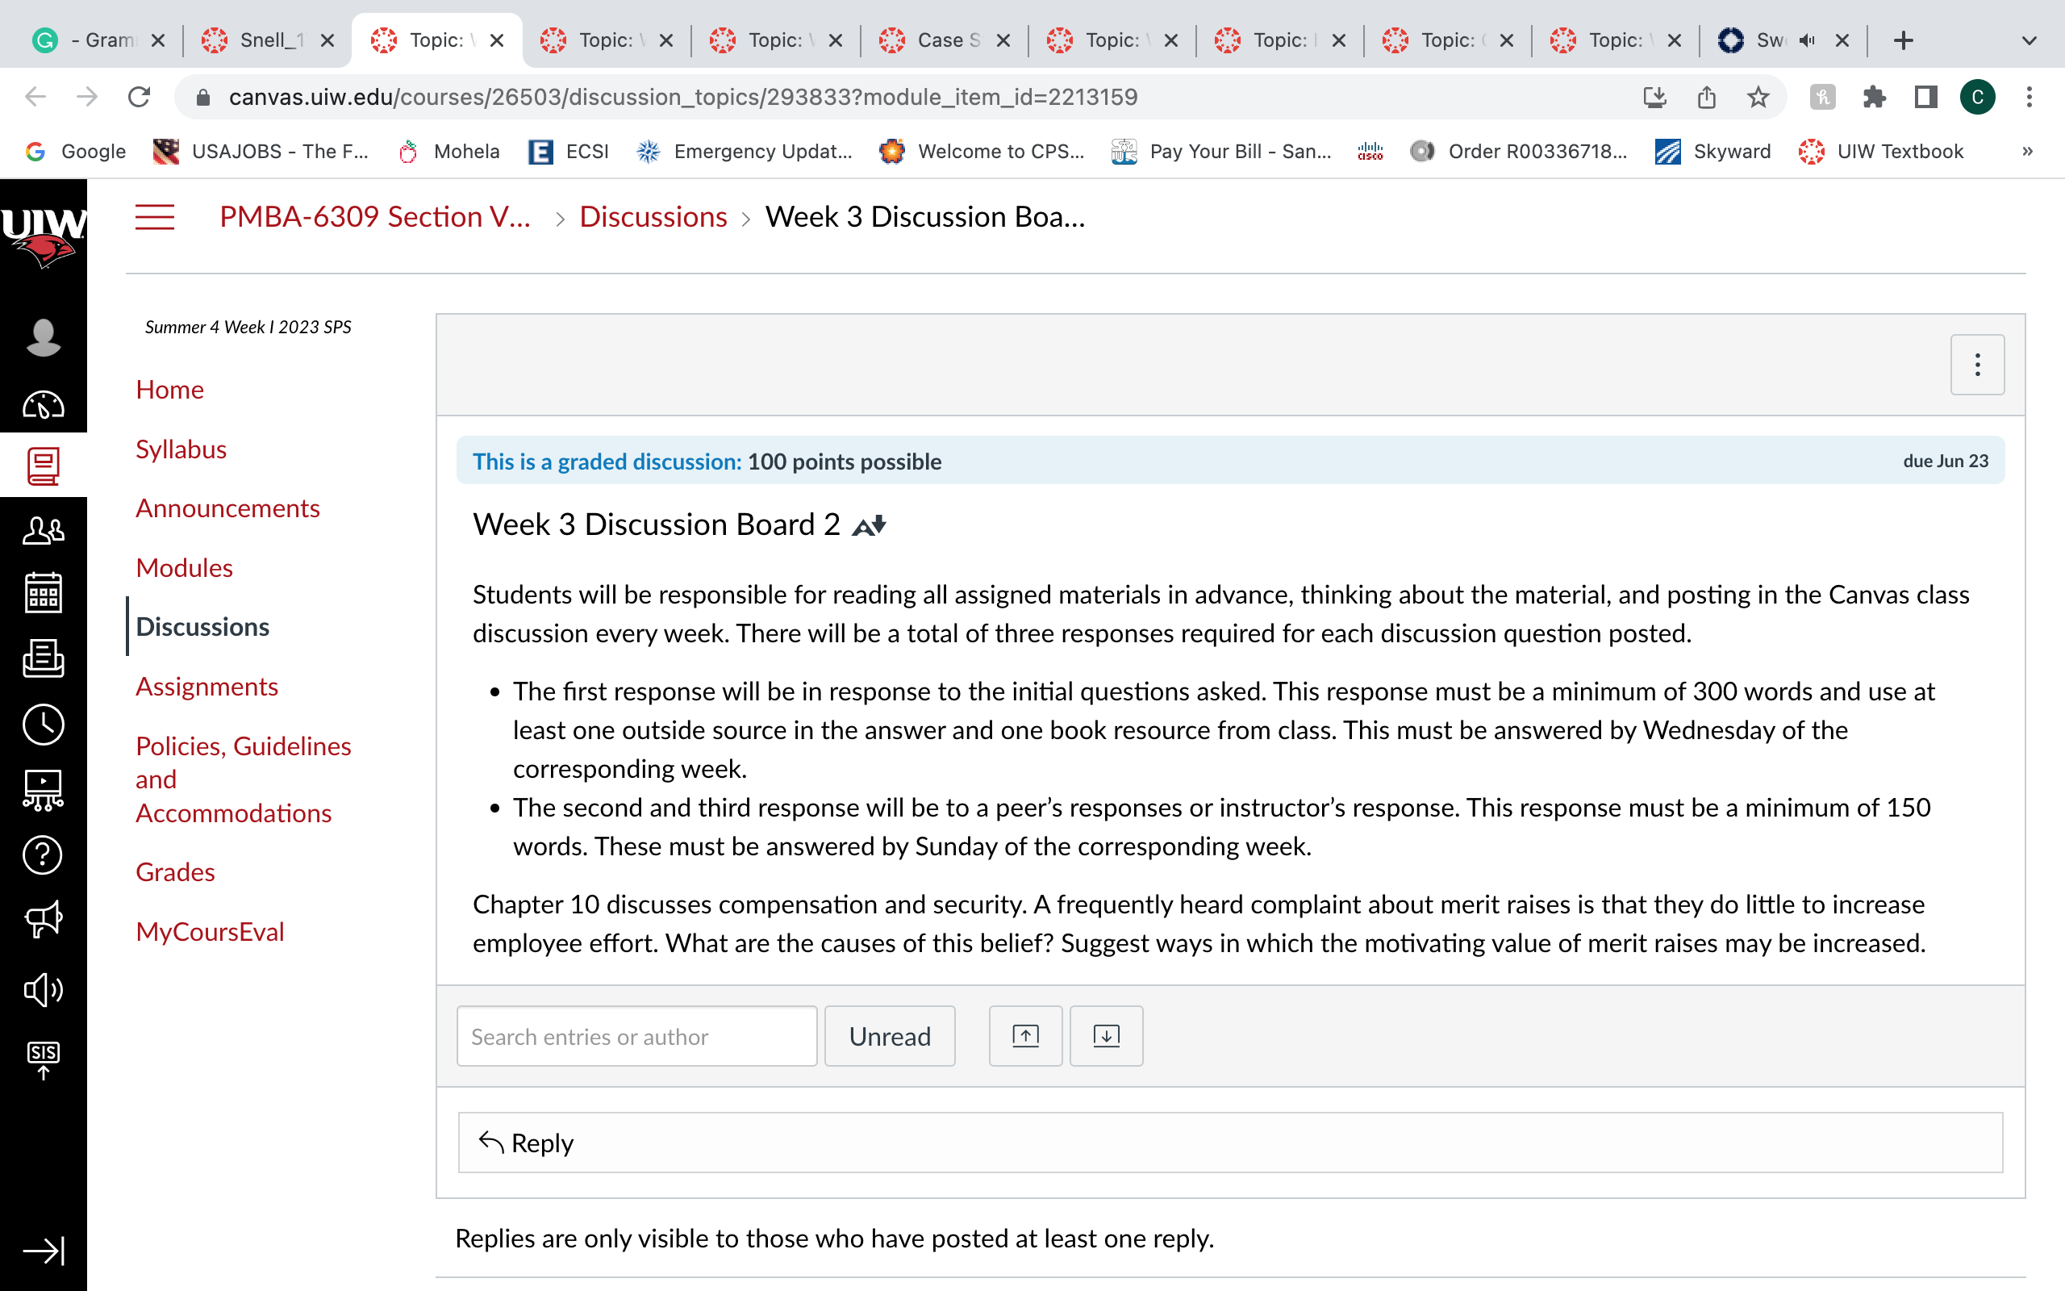Viewport: 2065px width, 1291px height.
Task: Open History clock icon in sidebar
Action: 43,724
